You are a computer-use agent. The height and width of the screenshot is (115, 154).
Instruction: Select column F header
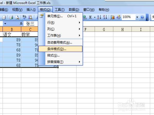coord(89,29)
